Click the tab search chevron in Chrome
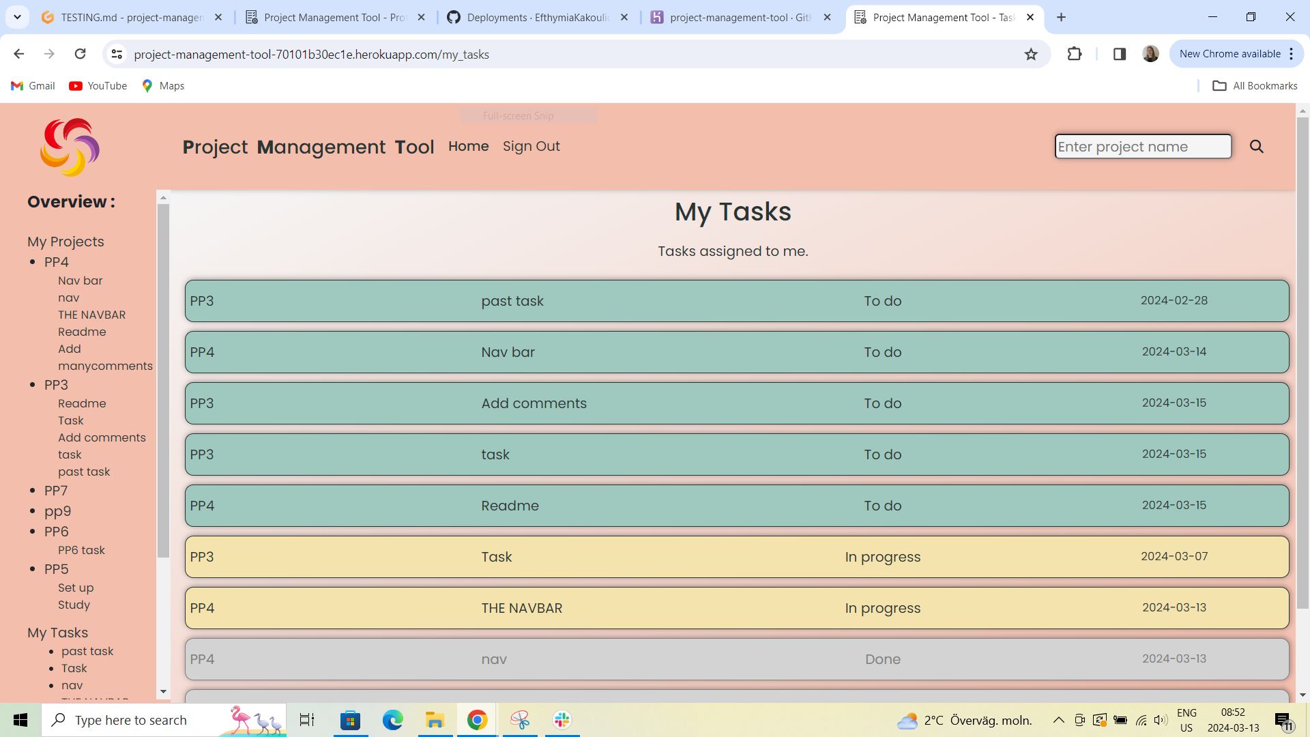 pos(17,17)
